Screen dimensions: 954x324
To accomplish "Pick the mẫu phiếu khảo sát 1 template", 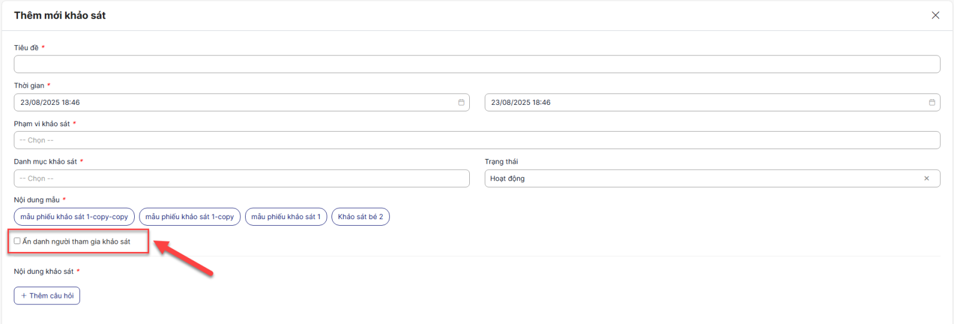I will pyautogui.click(x=286, y=217).
